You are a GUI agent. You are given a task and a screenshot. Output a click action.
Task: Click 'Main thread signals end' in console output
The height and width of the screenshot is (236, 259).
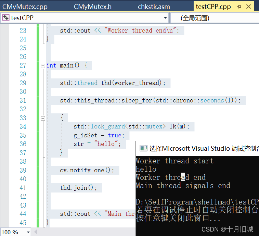[183, 186]
